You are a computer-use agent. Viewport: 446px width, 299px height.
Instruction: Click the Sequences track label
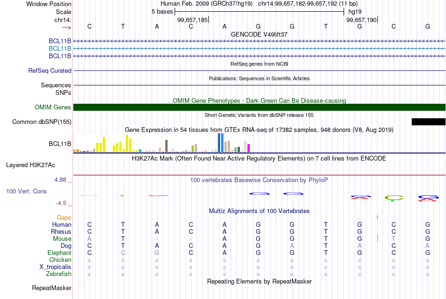tap(56, 85)
